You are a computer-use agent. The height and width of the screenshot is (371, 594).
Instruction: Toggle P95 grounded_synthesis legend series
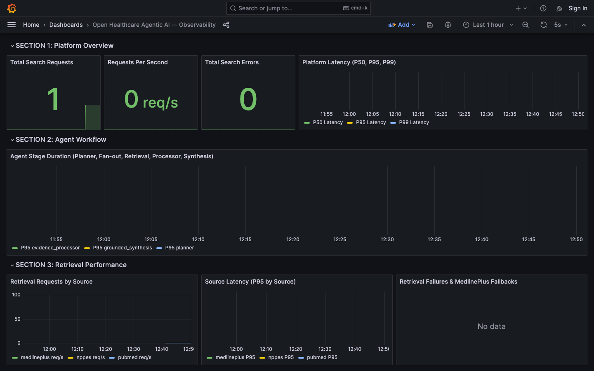point(118,248)
